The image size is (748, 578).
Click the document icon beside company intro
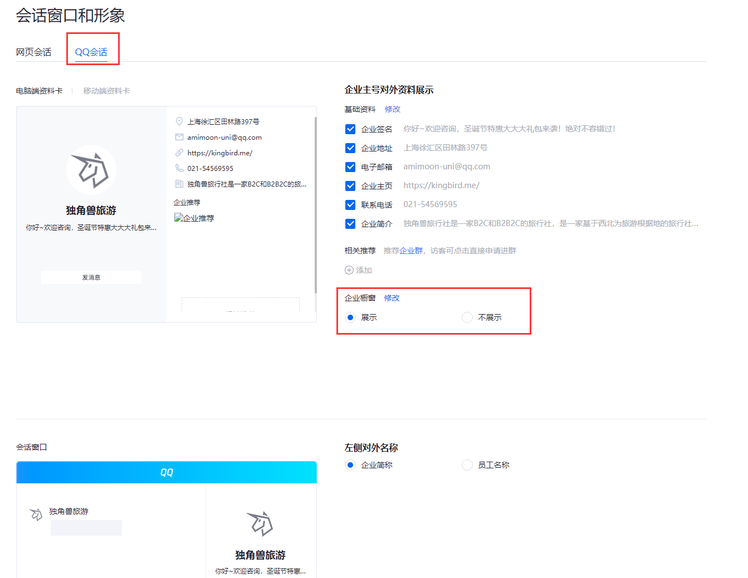[179, 184]
